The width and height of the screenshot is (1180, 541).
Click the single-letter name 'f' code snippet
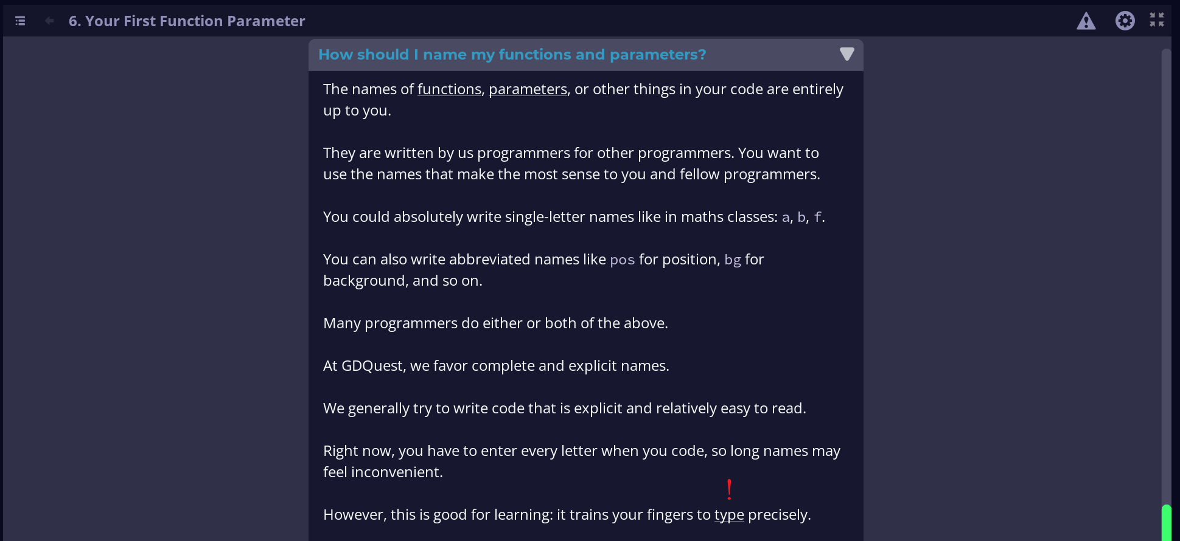817,216
